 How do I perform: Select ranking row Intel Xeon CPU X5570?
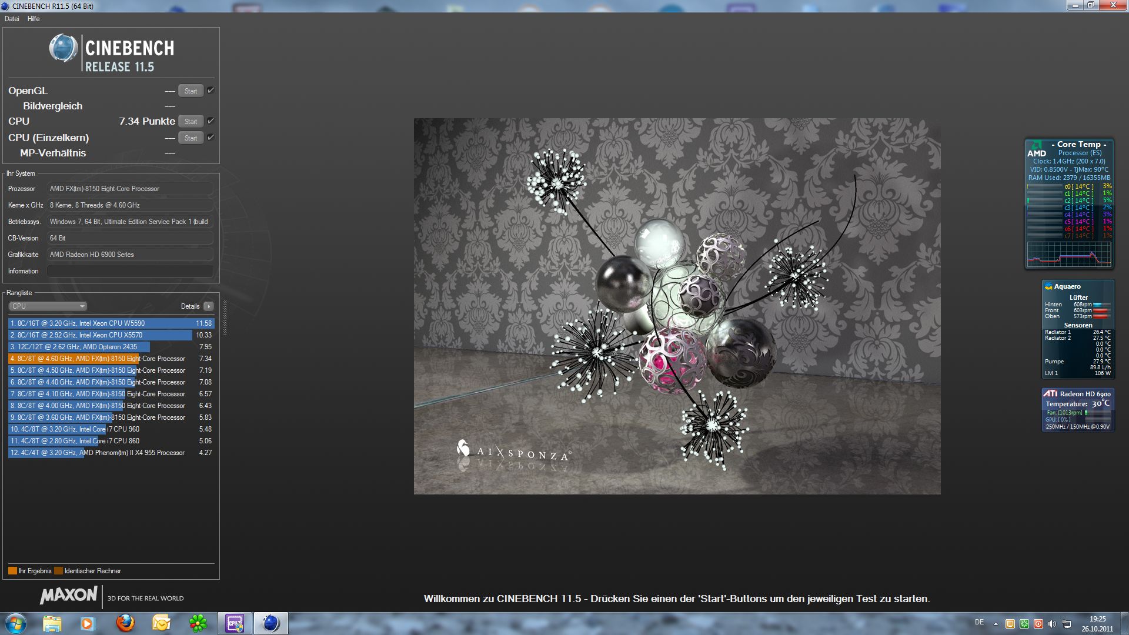click(111, 335)
